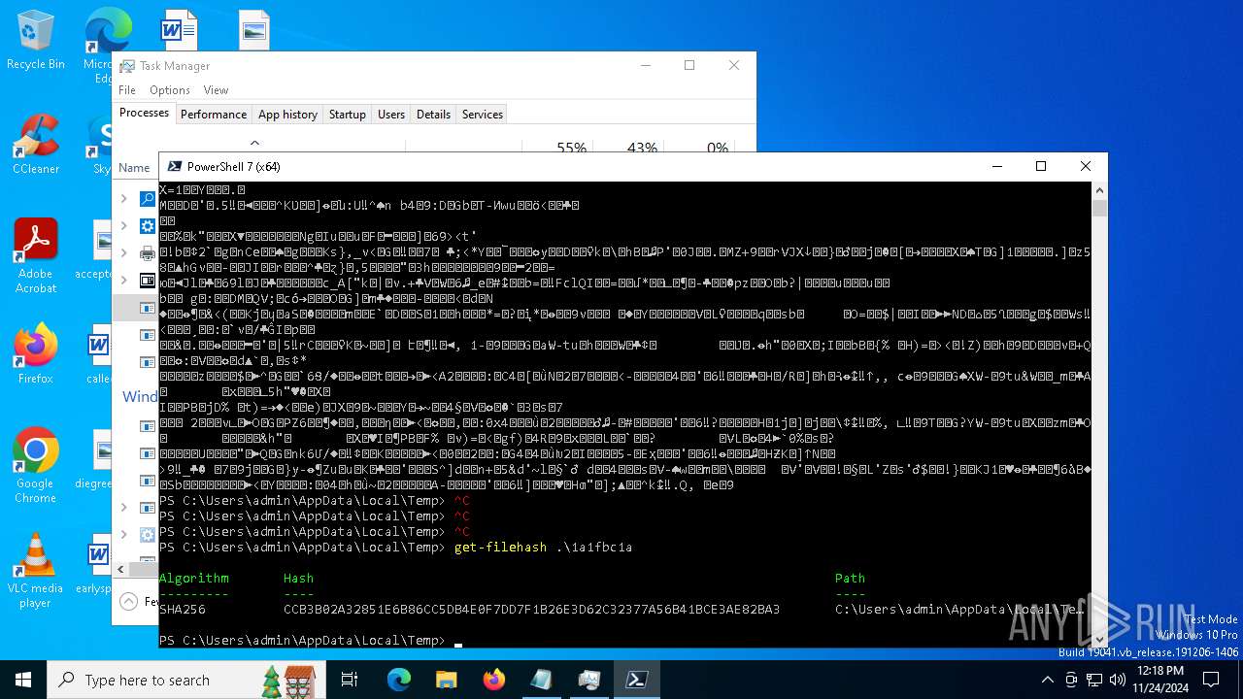Expand the magnifier-icon process row in Task Manager
1243x699 pixels.
[123, 199]
